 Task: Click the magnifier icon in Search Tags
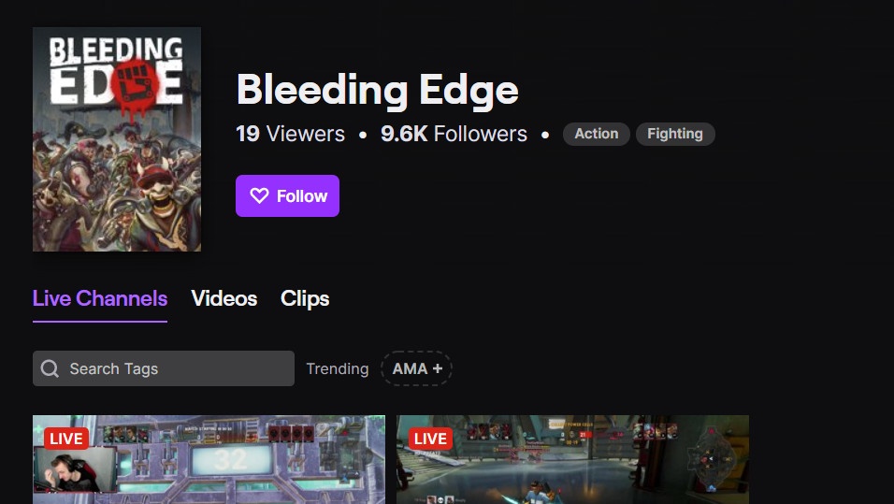(50, 368)
